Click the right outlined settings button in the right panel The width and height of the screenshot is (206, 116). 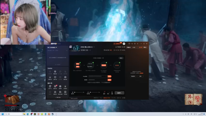[140, 76]
